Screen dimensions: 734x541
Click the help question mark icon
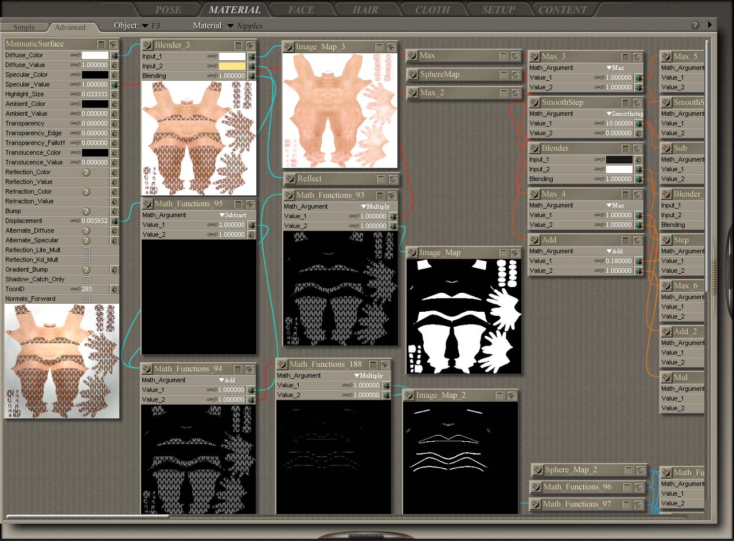(695, 25)
